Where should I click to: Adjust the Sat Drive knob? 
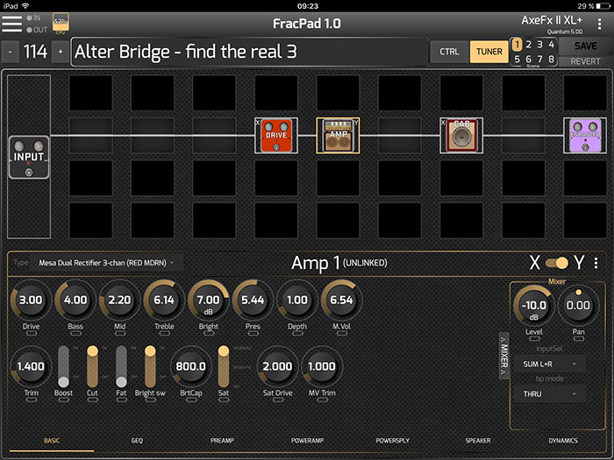[277, 366]
